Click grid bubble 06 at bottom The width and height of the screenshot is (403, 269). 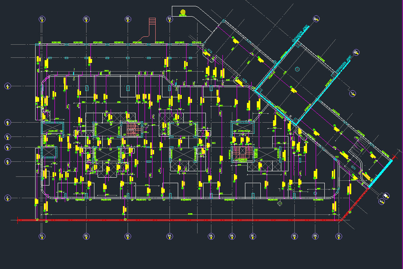pyautogui.click(x=232, y=236)
